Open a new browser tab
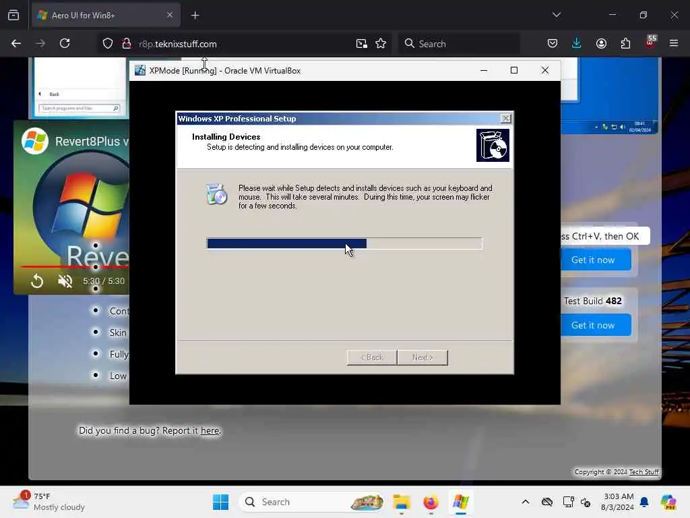This screenshot has width=690, height=518. point(195,16)
